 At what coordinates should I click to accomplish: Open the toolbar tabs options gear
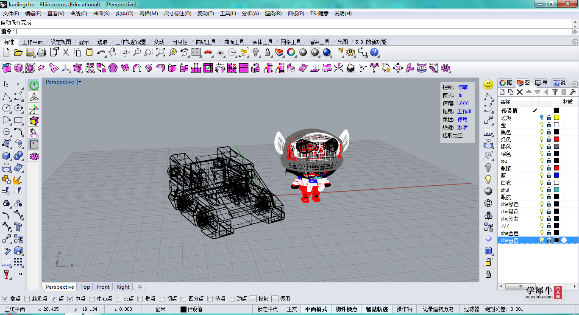point(575,42)
